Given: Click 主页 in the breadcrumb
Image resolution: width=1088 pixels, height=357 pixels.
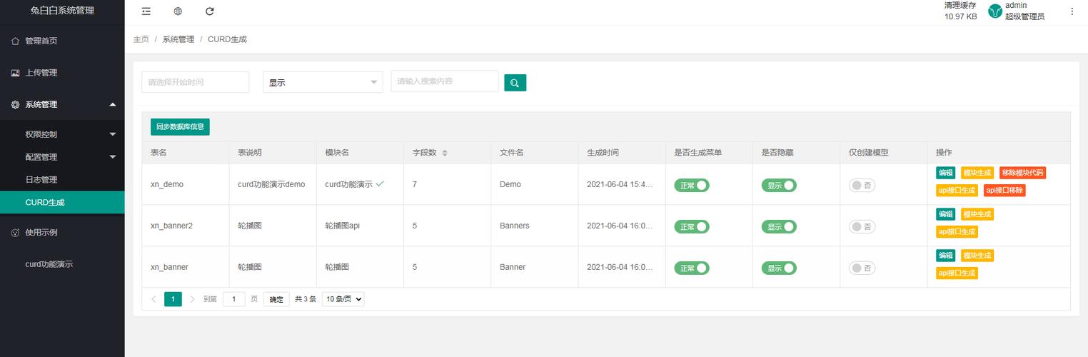Looking at the screenshot, I should 141,39.
